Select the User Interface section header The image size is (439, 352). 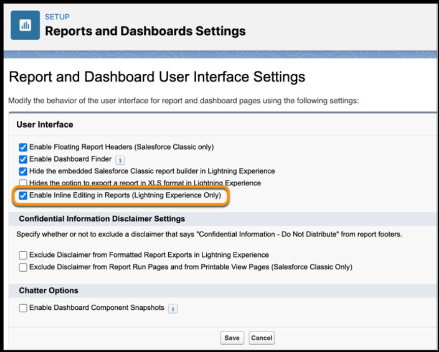coord(45,125)
